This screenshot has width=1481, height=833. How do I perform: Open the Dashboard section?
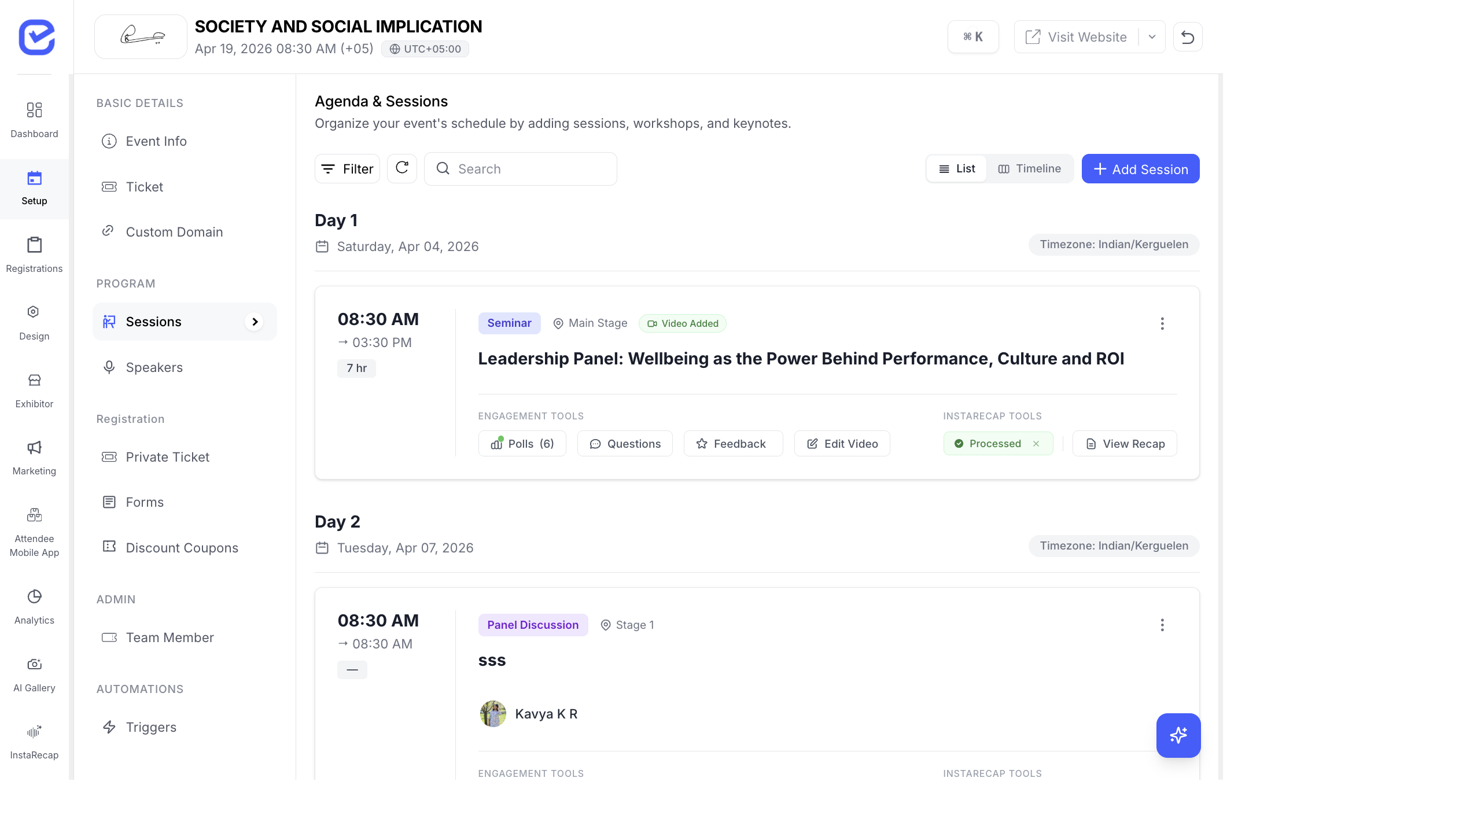34,120
